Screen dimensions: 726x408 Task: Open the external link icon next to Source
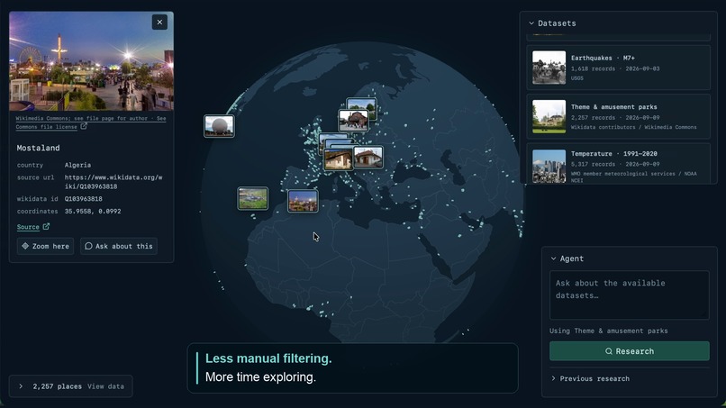pos(46,226)
